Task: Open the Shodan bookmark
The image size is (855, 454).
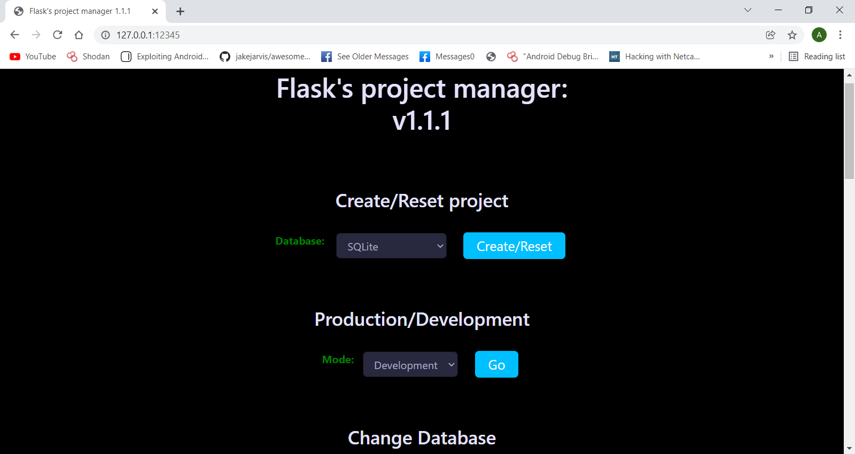Action: [x=88, y=56]
